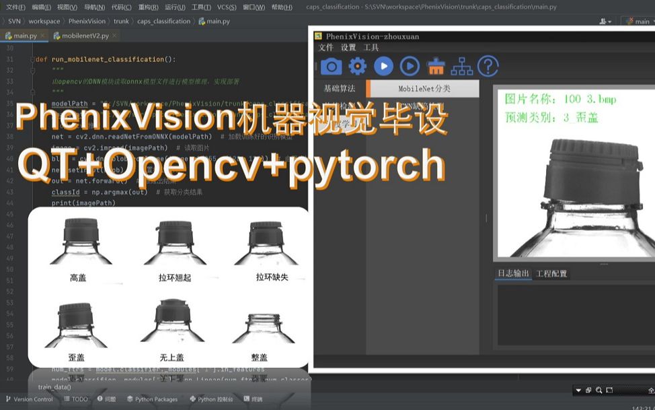
Task: Click the orange cleaning brush icon
Action: 436,67
